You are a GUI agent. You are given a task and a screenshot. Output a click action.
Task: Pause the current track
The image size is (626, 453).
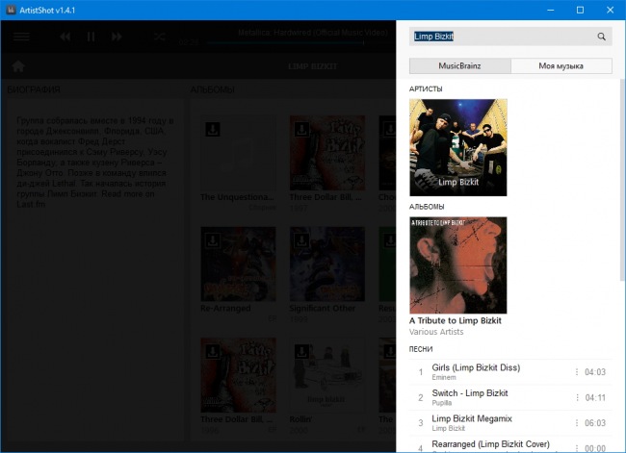(91, 37)
